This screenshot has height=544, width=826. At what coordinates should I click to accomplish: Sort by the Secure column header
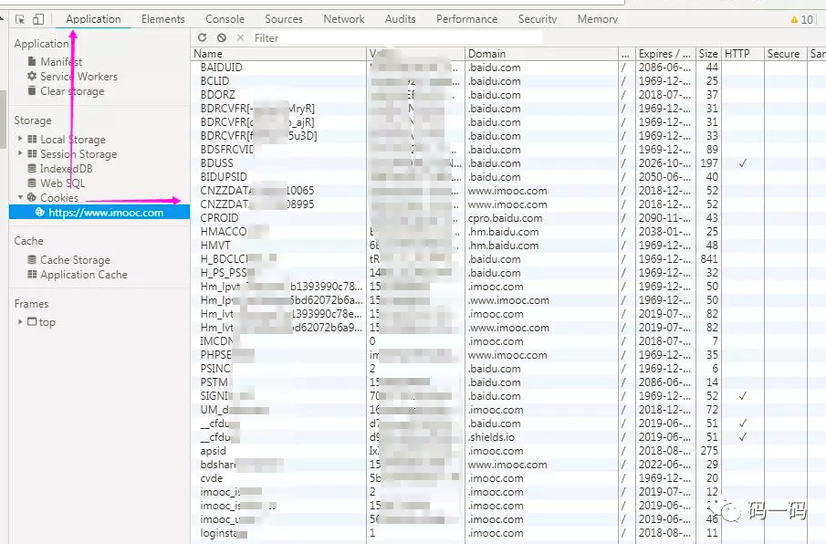click(786, 54)
